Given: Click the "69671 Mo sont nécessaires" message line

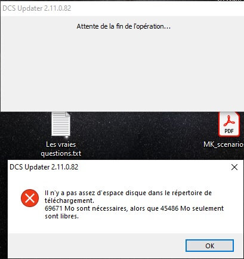Looking at the screenshot, I should point(87,208).
